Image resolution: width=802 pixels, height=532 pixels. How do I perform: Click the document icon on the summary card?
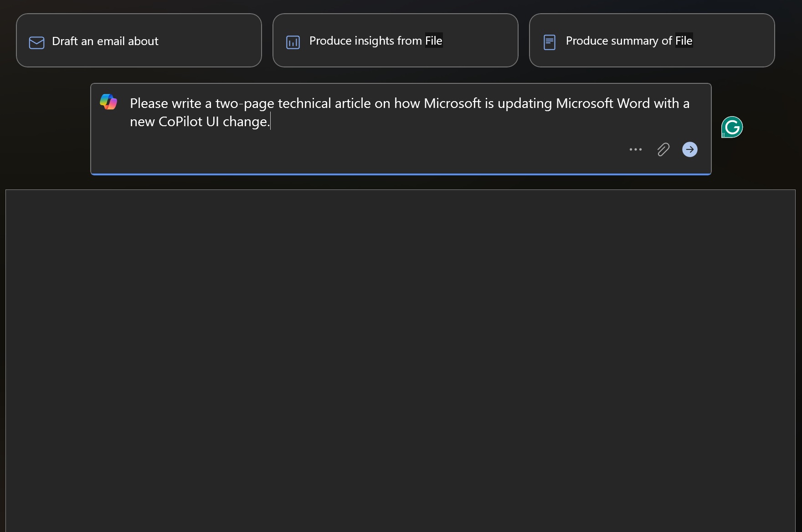coord(549,41)
